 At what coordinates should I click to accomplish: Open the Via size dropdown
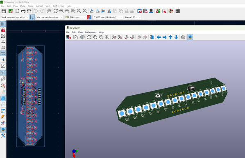tap(50, 17)
